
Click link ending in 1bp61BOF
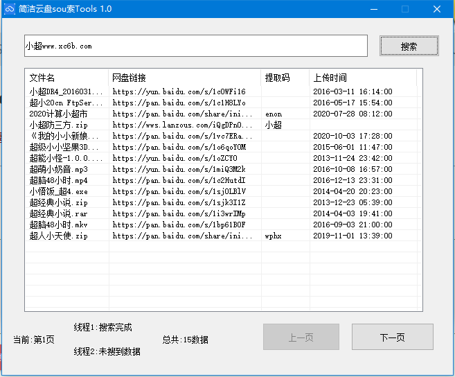[179, 225]
